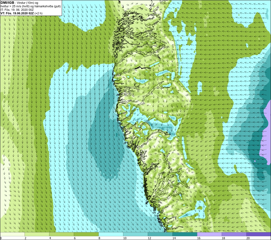Click the legend scale label '16'
The height and width of the screenshot is (240, 271).
point(199,238)
